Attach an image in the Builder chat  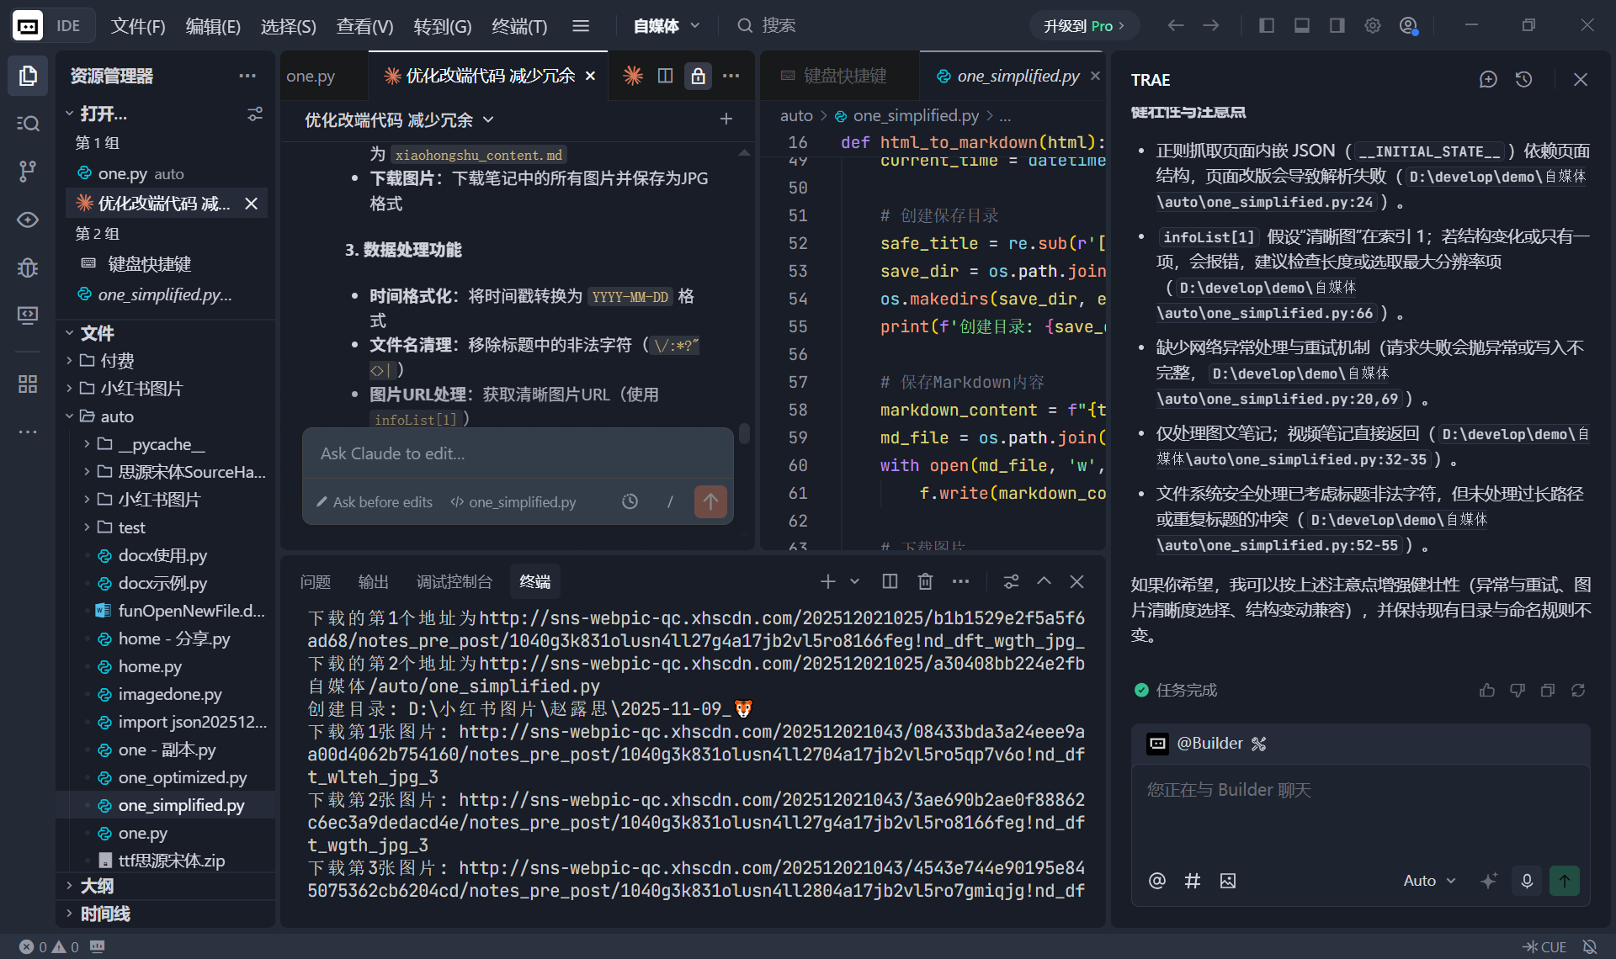[x=1228, y=881]
